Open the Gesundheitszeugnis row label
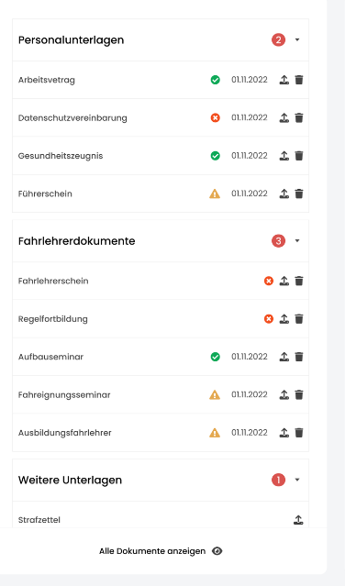The width and height of the screenshot is (345, 586). coord(61,156)
